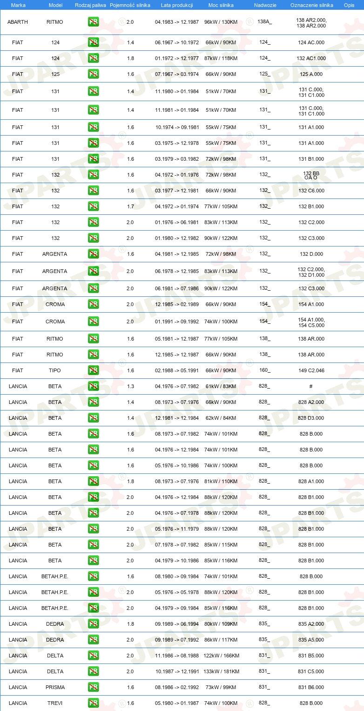Click the engine code 835 A2.000

[311, 624]
